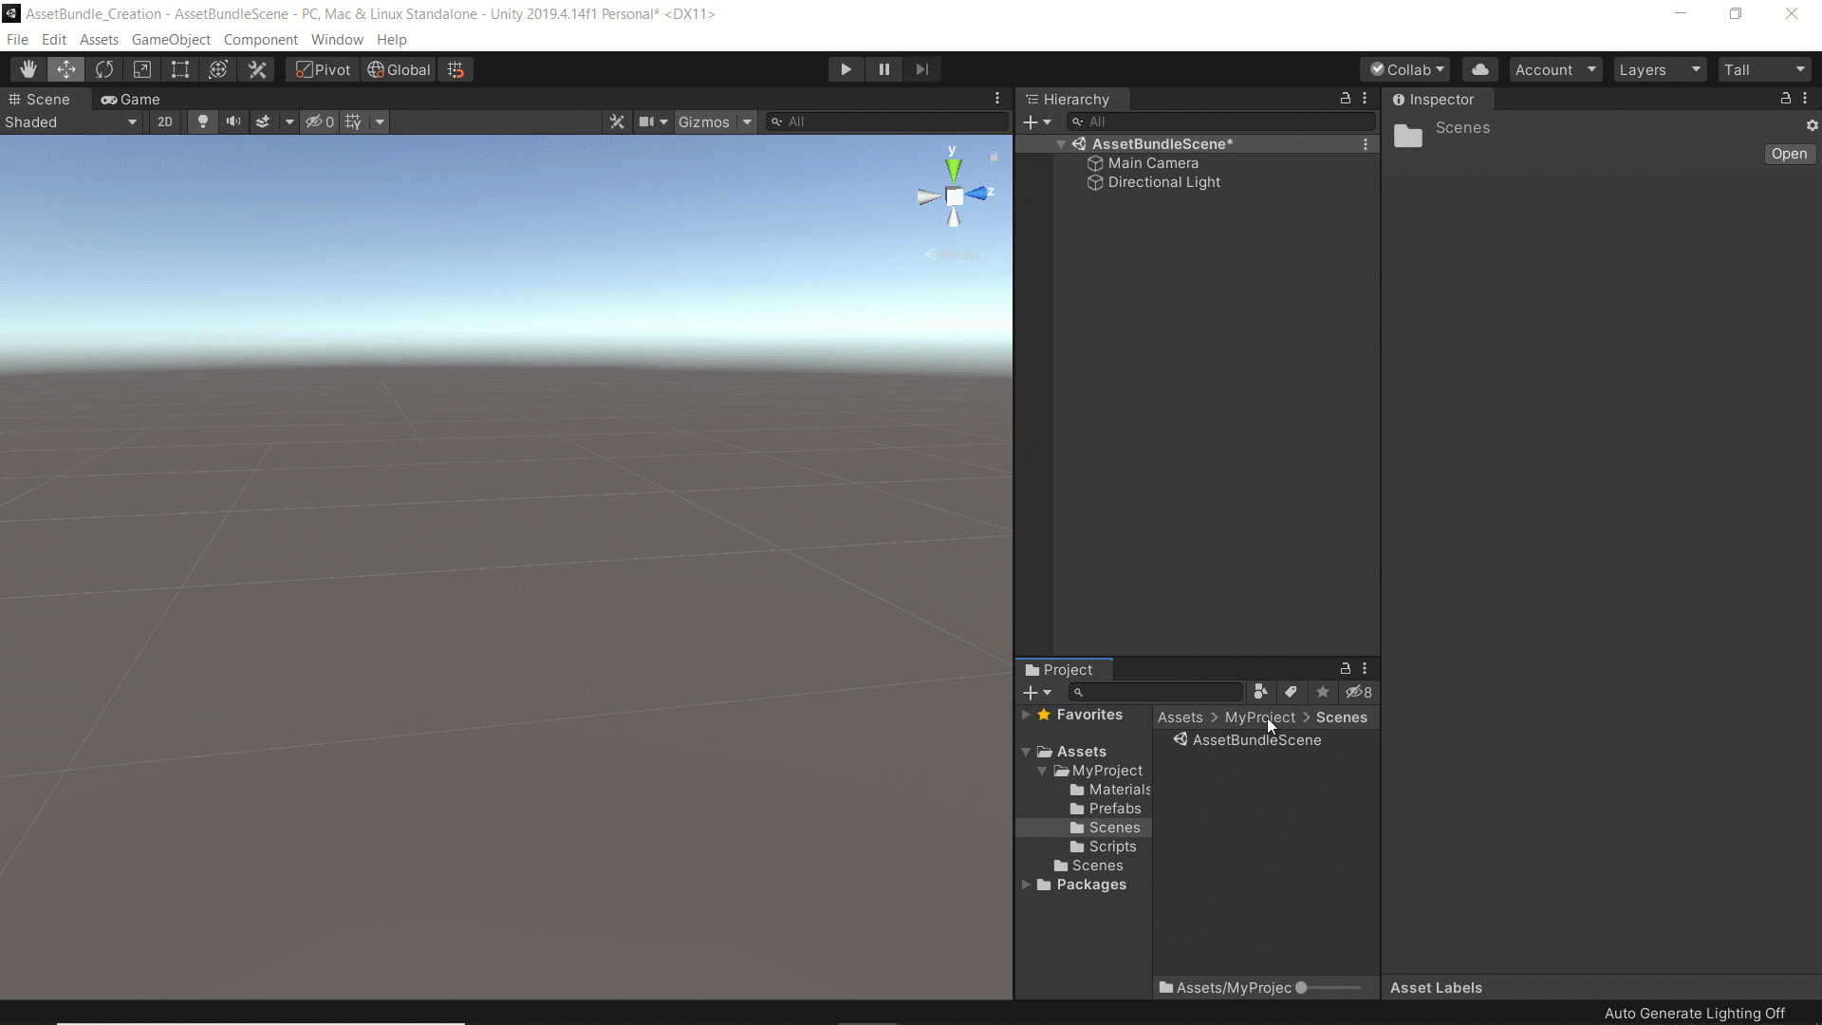Click the Global transform toggle icon

click(x=400, y=69)
